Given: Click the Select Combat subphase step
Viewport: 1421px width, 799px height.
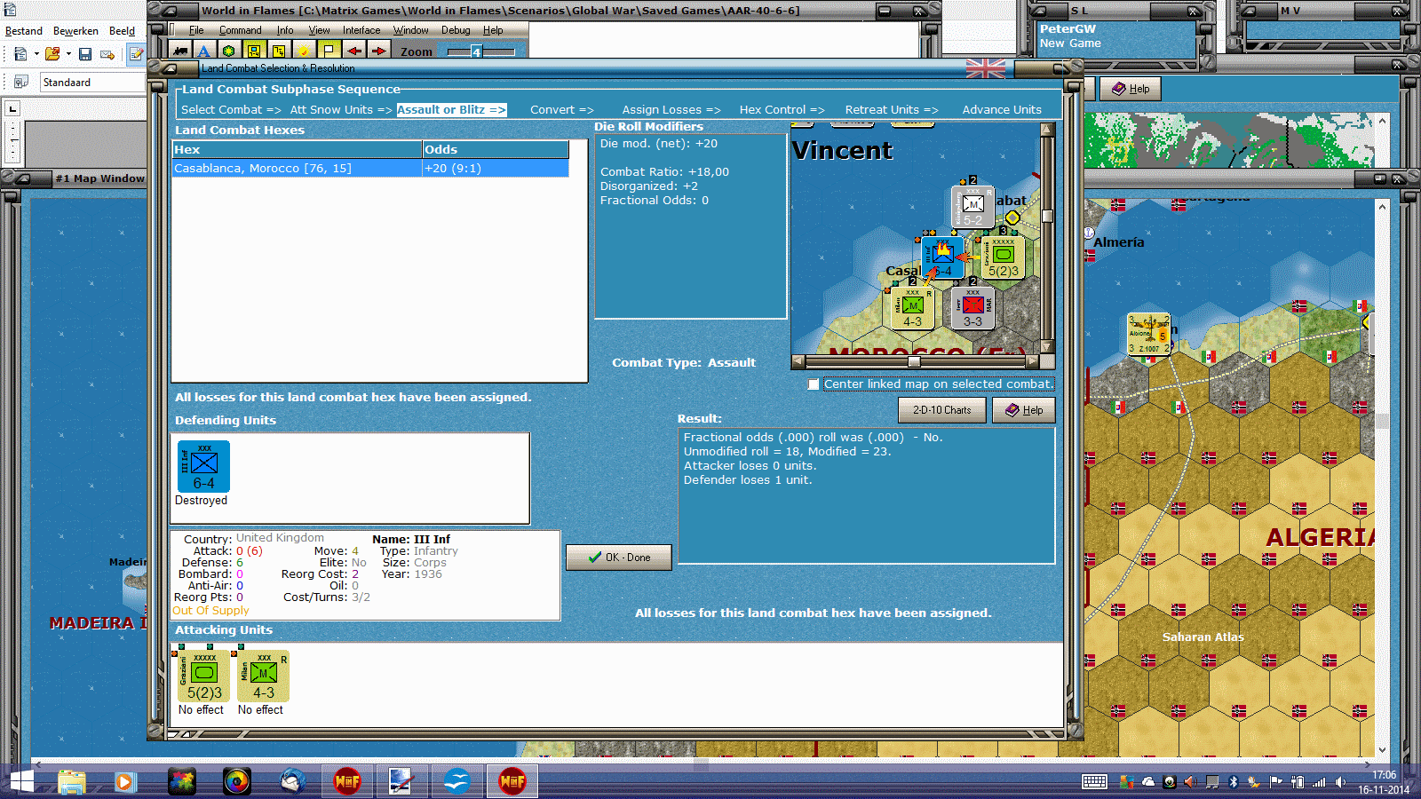Looking at the screenshot, I should point(231,110).
